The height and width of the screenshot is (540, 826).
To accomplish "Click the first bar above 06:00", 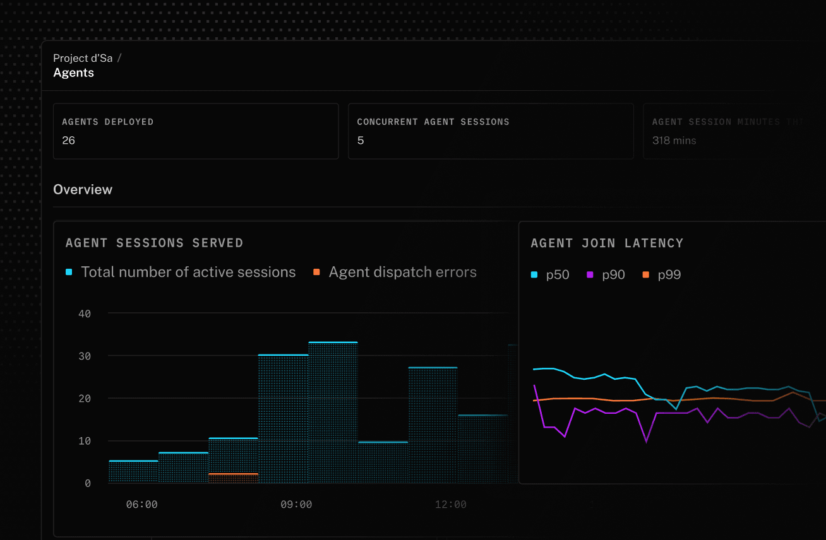I will [133, 472].
